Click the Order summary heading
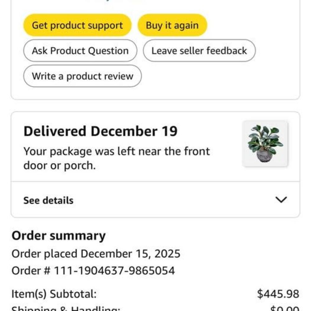 click(58, 236)
